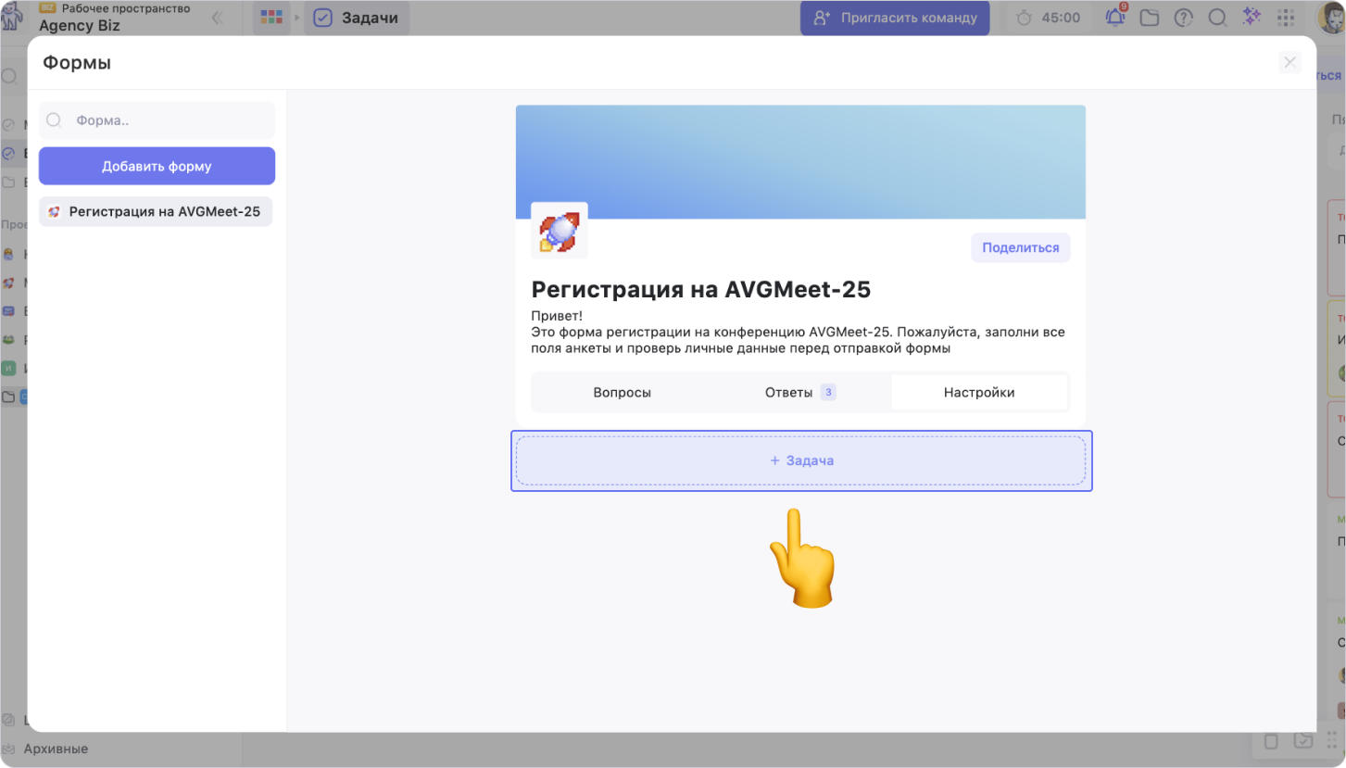1346x768 pixels.
Task: Select the Настройки tab
Action: (x=978, y=392)
